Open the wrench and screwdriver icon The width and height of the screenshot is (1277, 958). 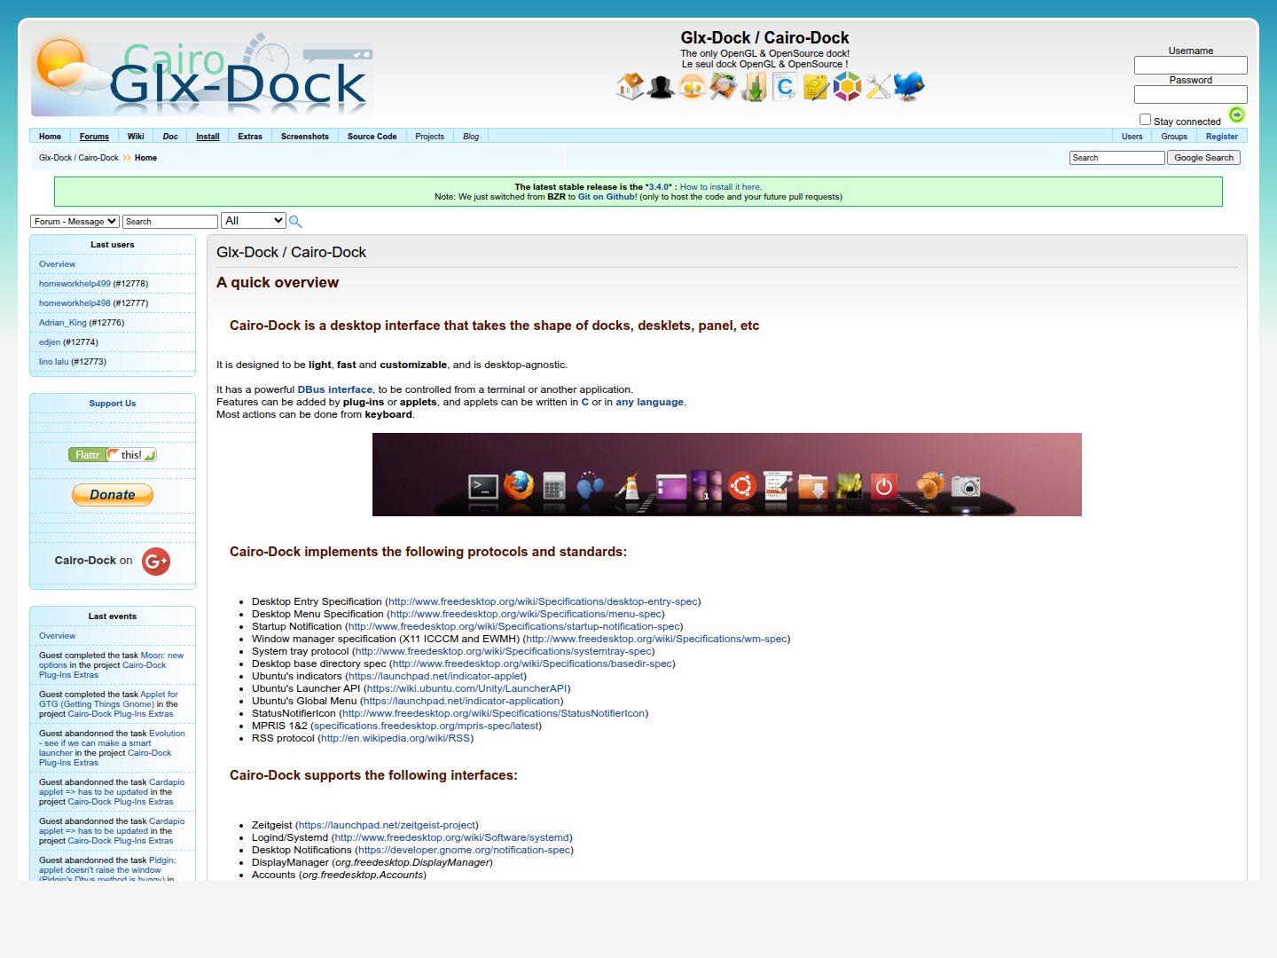(x=878, y=87)
